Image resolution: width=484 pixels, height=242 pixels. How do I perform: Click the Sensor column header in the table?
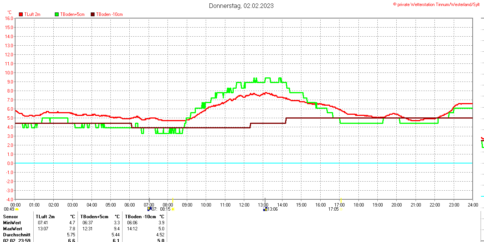(x=11, y=217)
